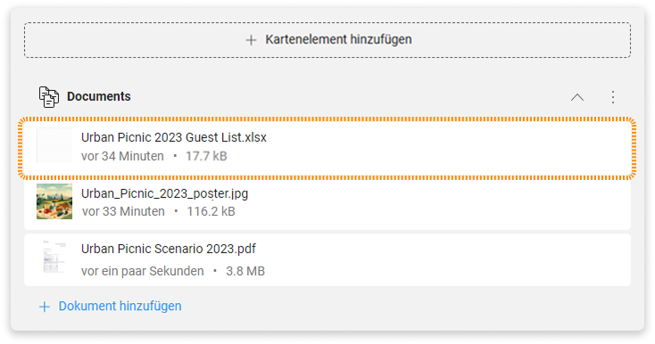Click the Guest List.xlsx blank thumbnail
This screenshot has width=655, height=344.
coord(54,145)
